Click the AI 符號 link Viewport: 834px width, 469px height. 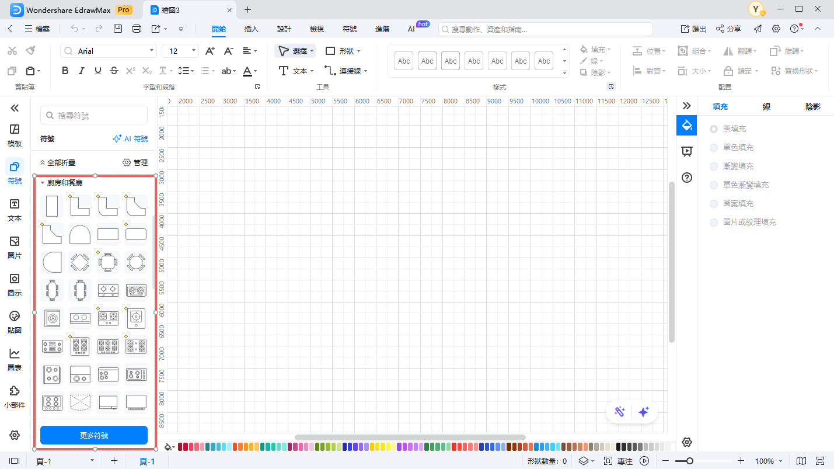(x=130, y=139)
